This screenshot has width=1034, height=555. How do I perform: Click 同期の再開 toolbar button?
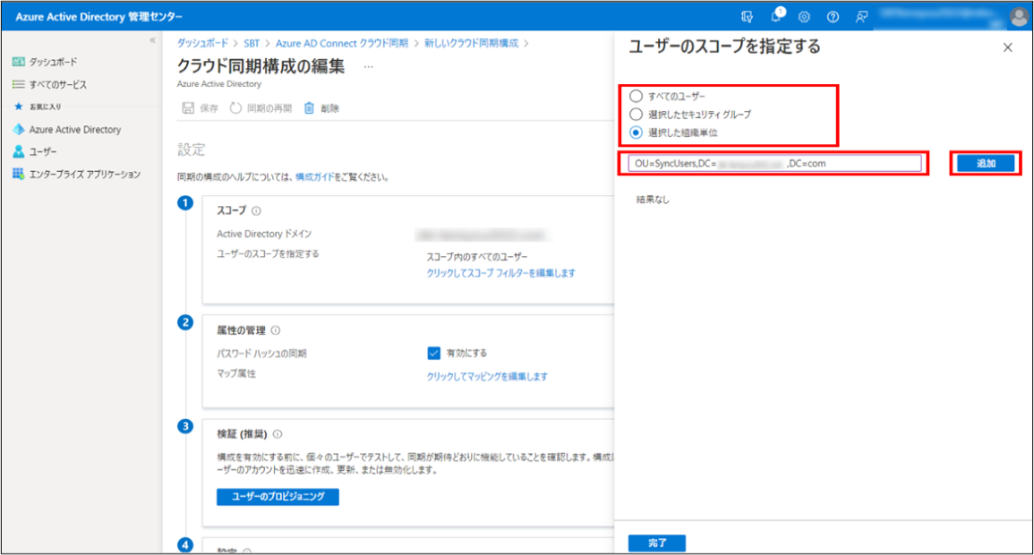point(261,108)
